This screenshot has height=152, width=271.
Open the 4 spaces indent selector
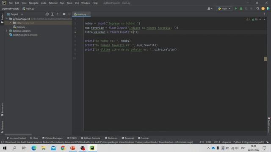(x=227, y=142)
